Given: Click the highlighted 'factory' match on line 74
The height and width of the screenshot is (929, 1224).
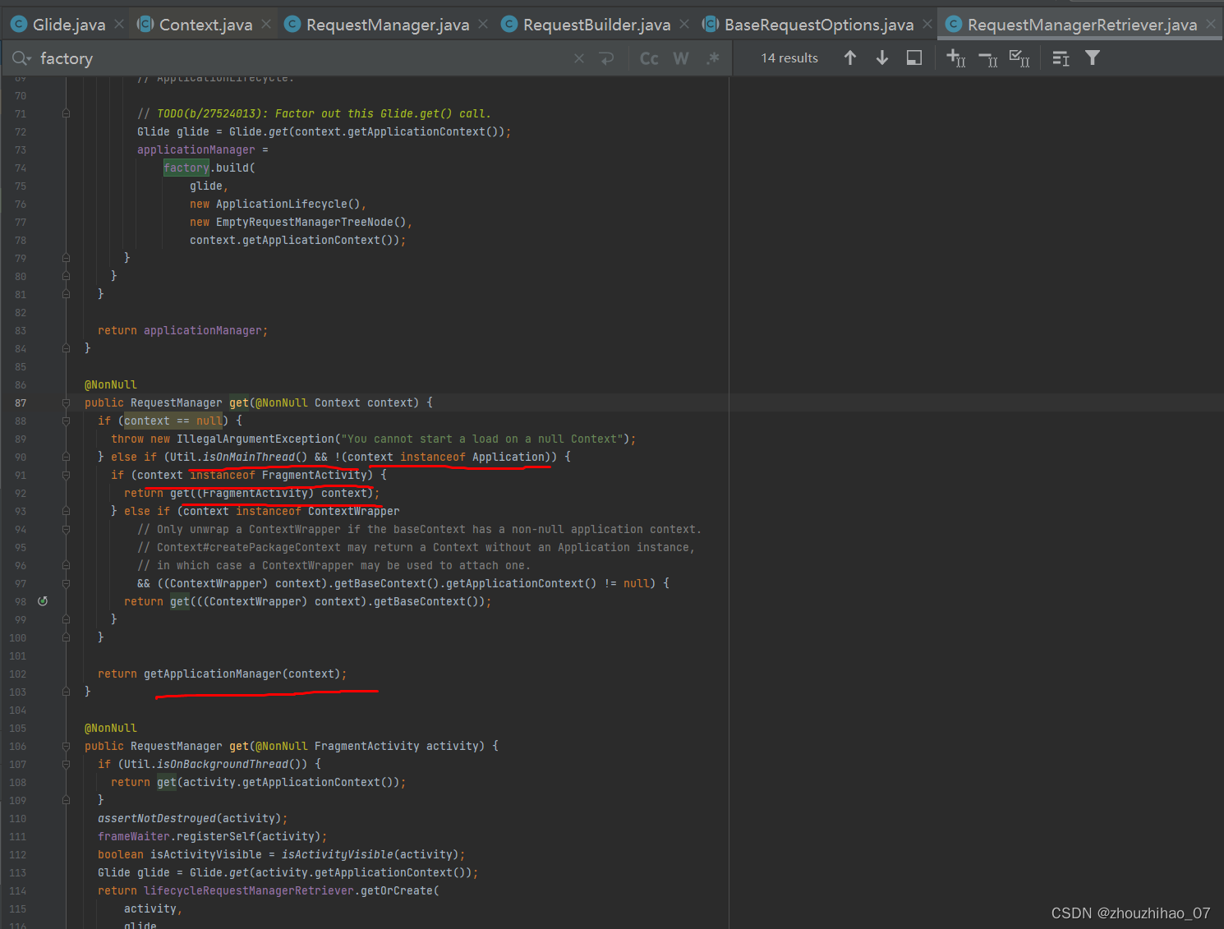Looking at the screenshot, I should click(x=186, y=168).
